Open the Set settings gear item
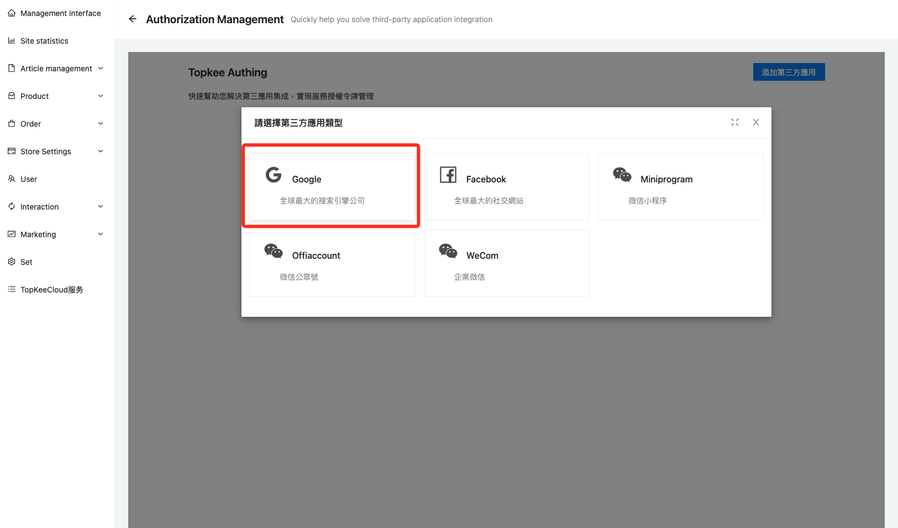898x528 pixels. [26, 262]
